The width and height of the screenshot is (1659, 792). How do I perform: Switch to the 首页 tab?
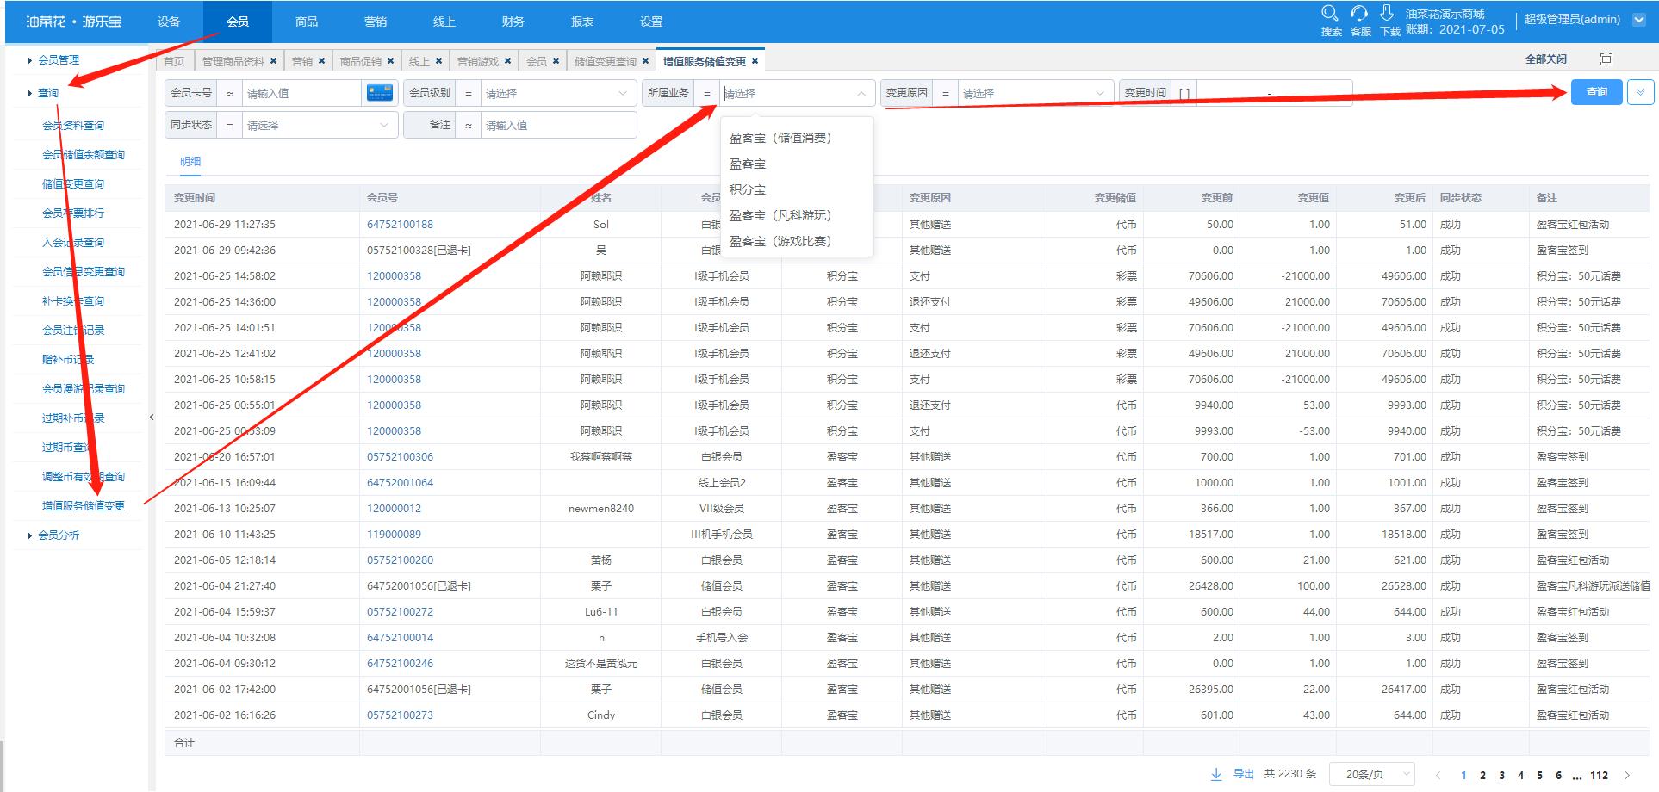pos(174,61)
